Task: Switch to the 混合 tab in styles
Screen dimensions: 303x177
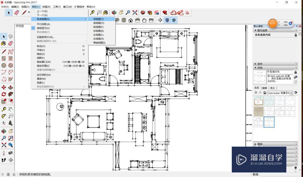Action: [272, 88]
